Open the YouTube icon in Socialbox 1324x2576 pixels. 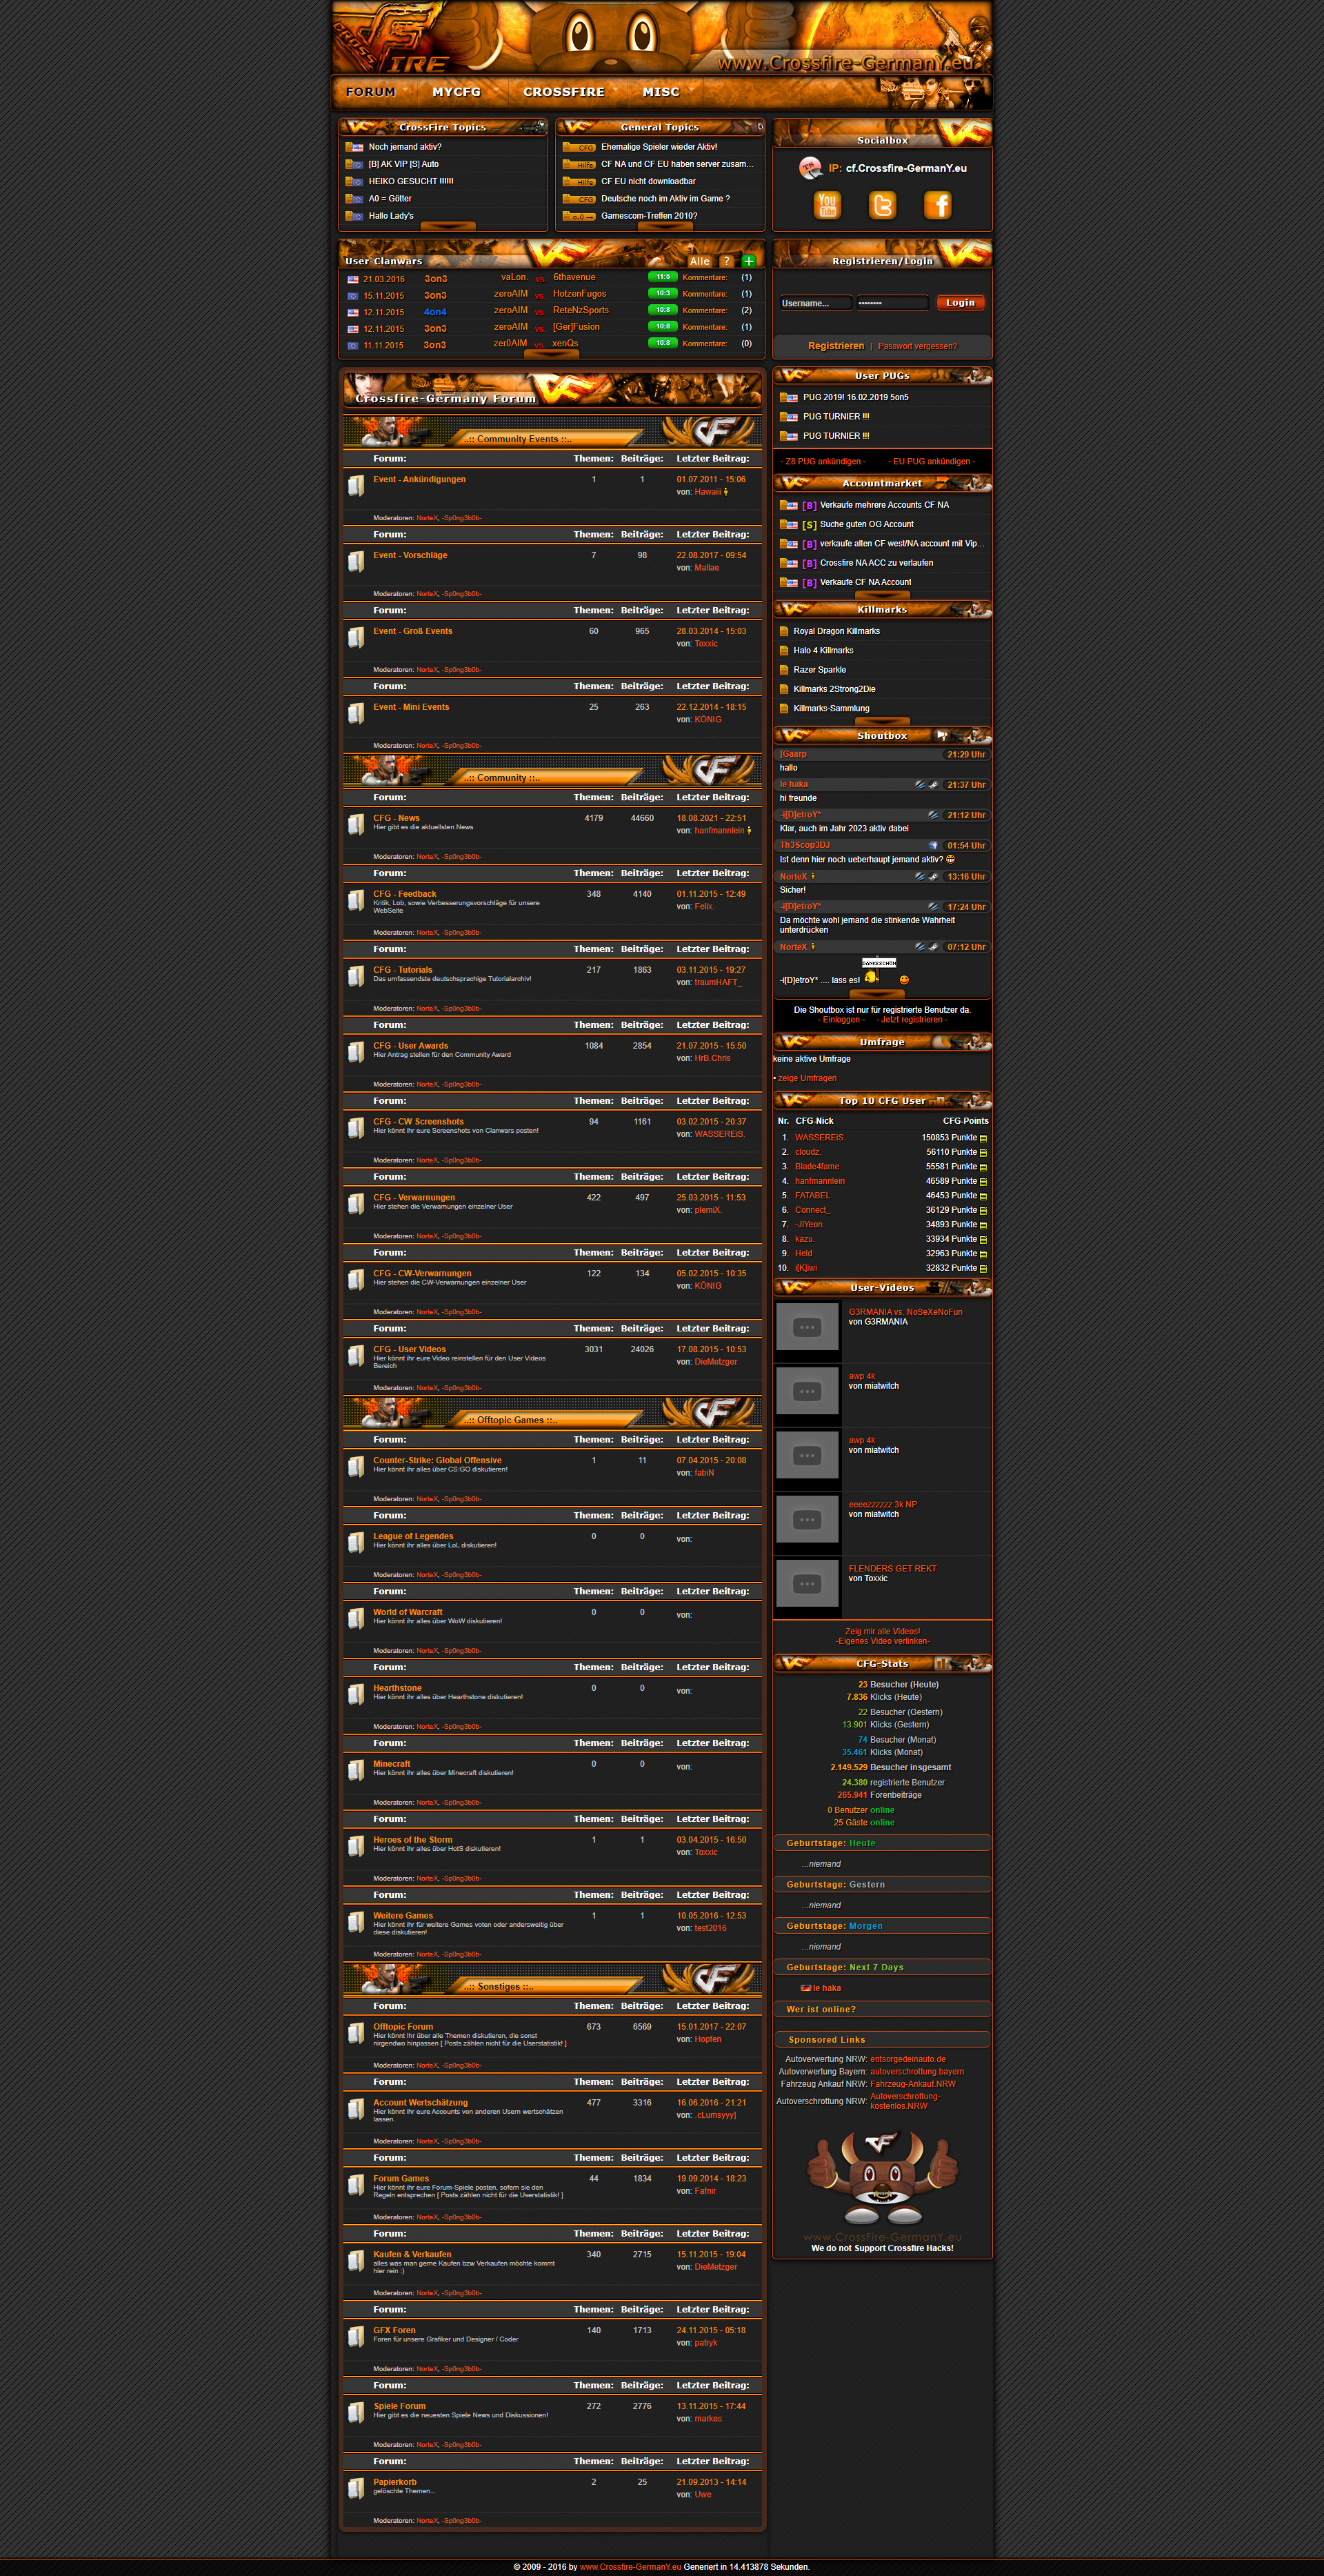[x=827, y=205]
